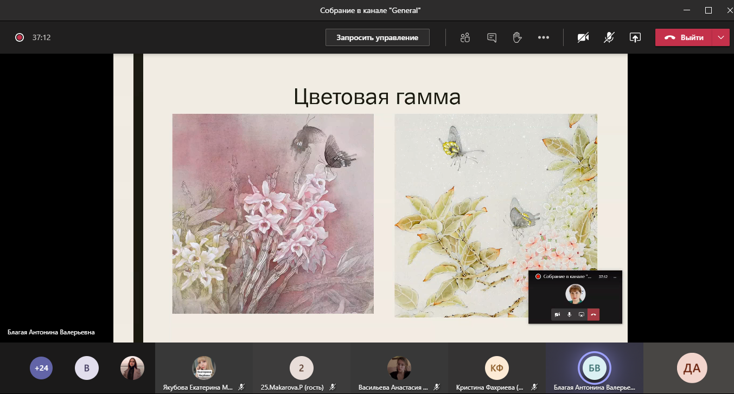Show the +24 more participants

41,368
